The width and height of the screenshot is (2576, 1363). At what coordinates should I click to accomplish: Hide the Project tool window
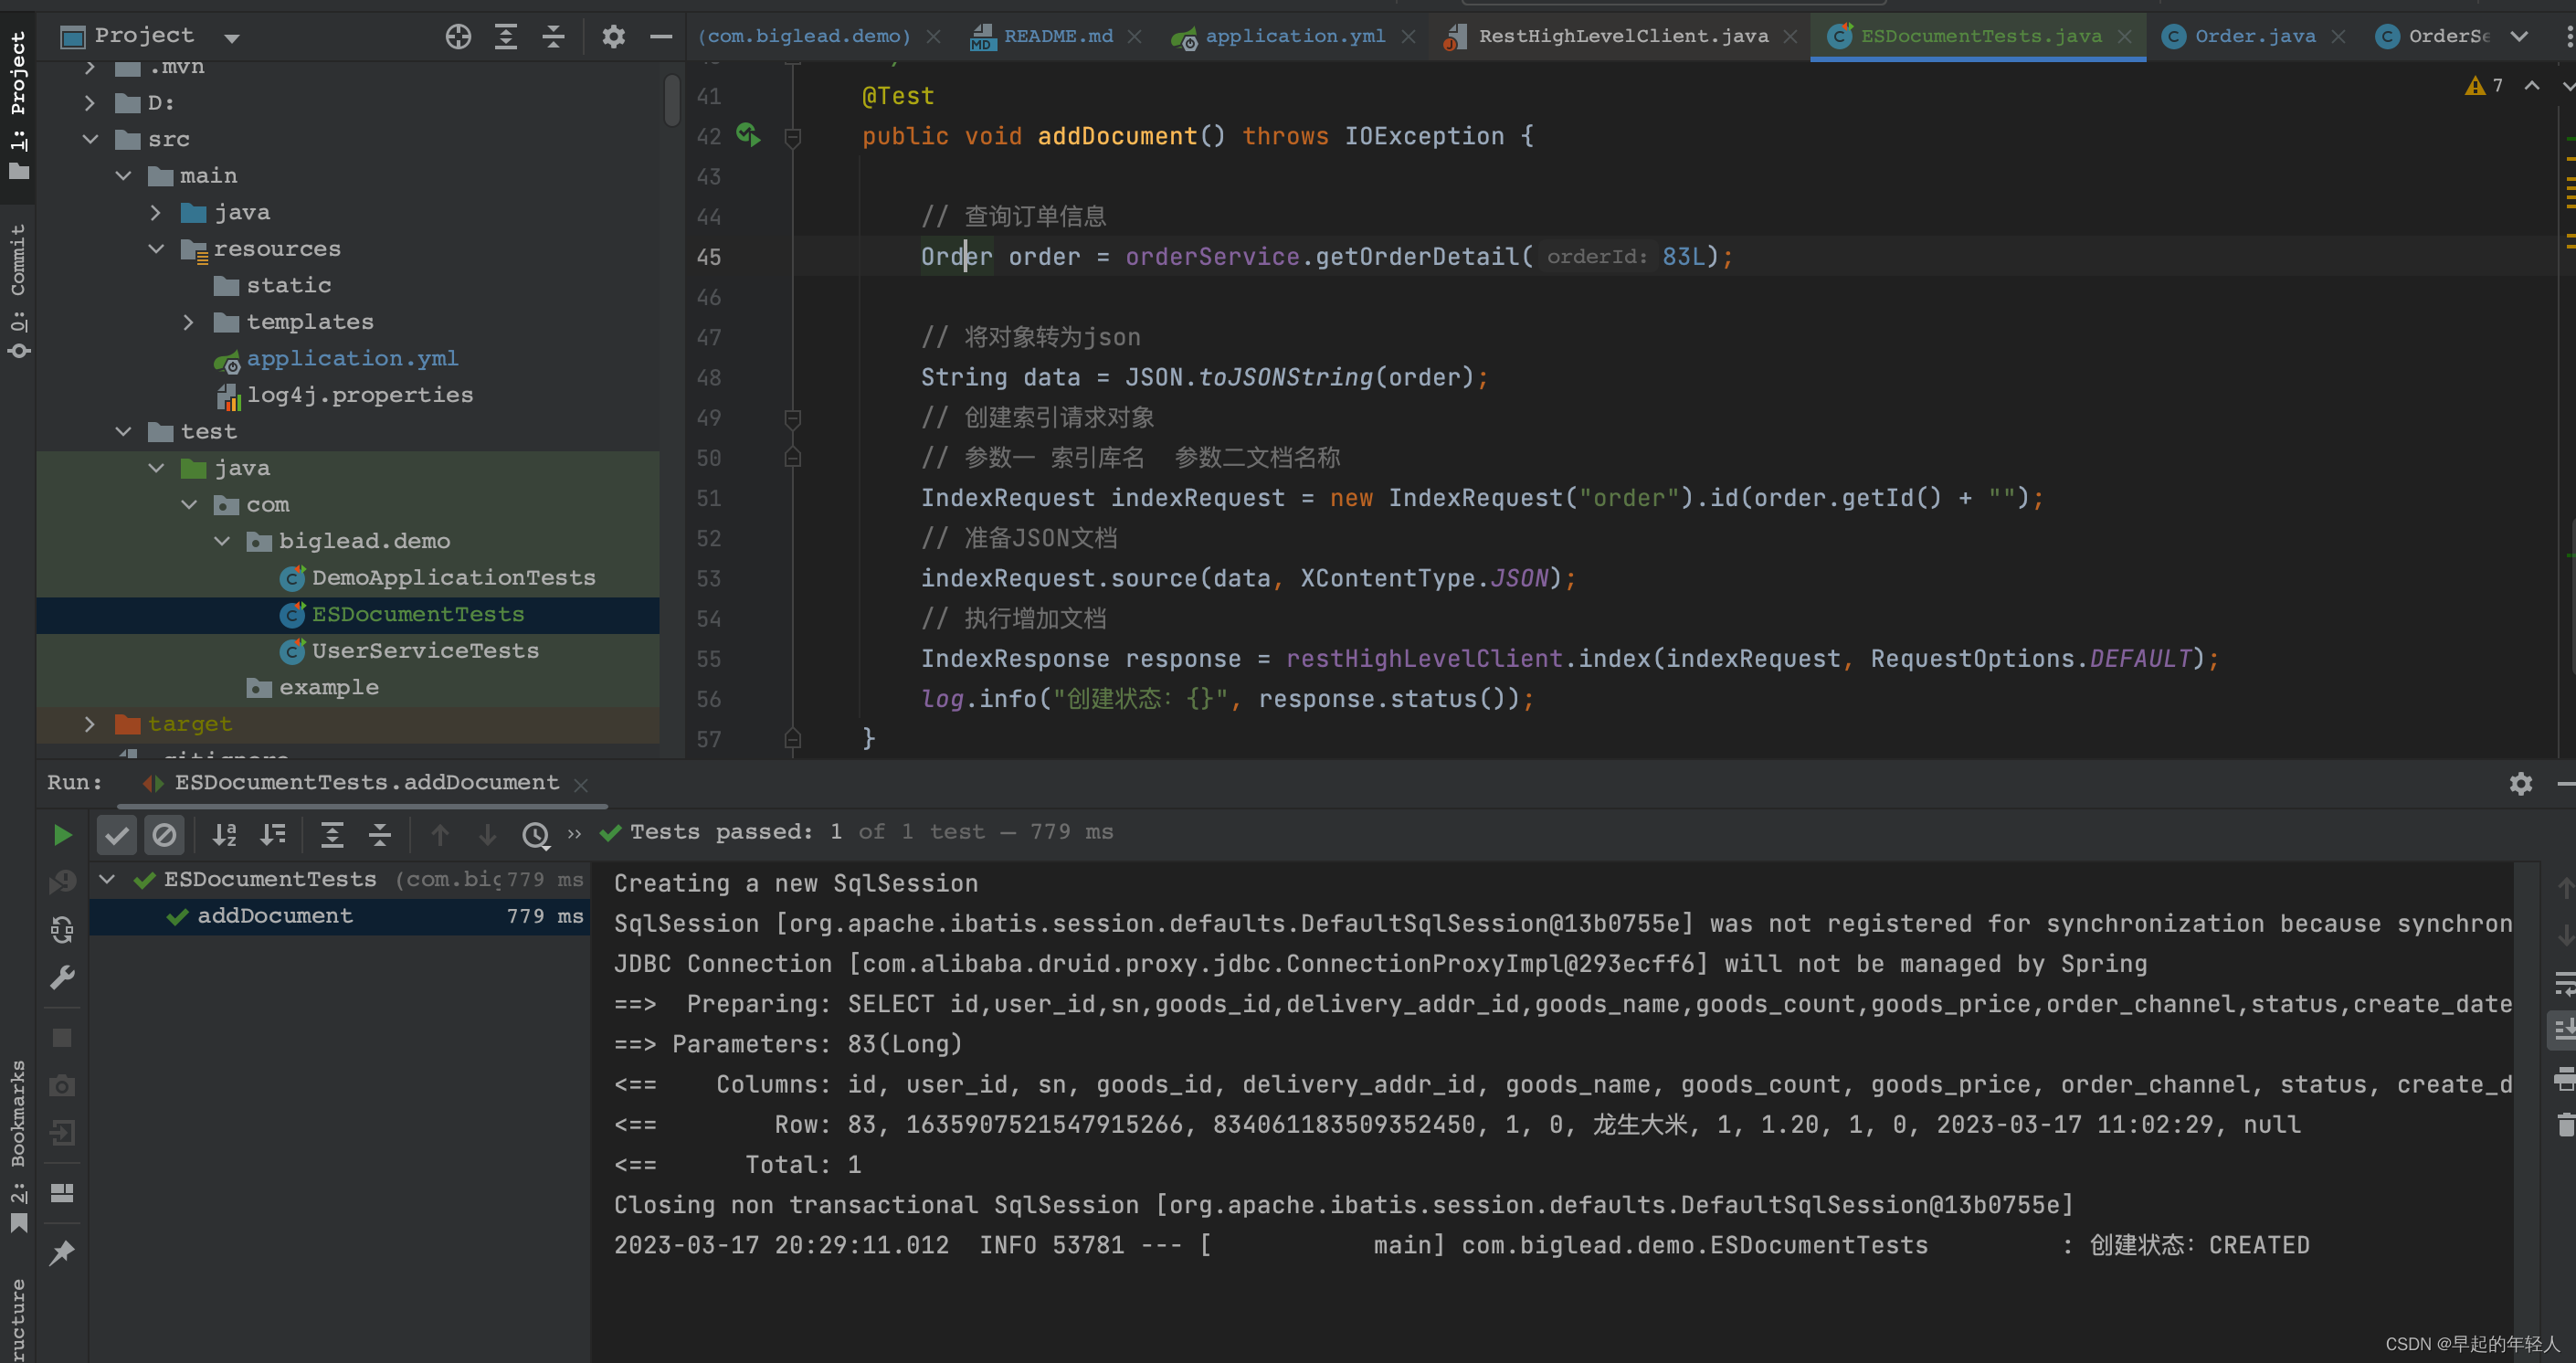660,37
